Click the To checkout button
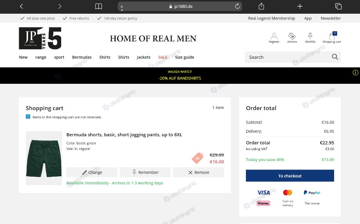360x224 pixels. [290, 175]
